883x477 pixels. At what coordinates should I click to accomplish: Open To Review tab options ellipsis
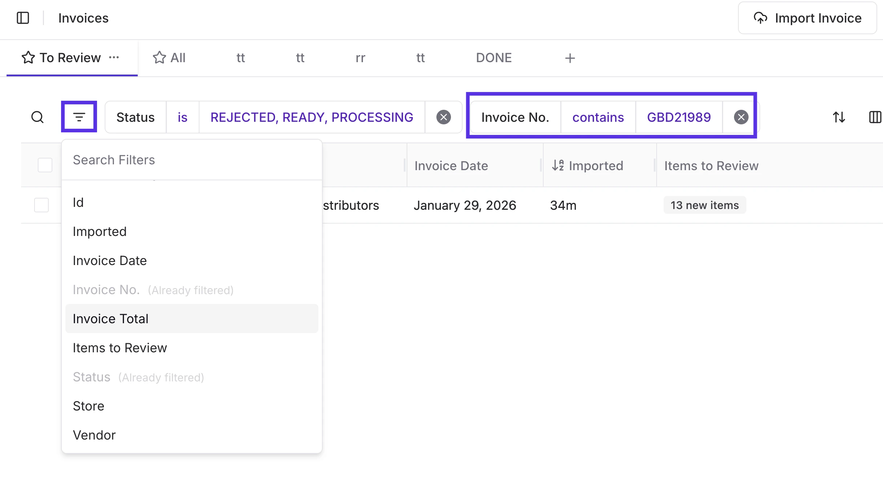114,57
